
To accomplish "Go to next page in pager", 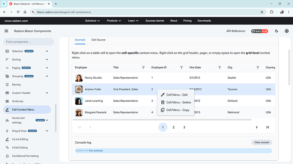I will point(256,127).
